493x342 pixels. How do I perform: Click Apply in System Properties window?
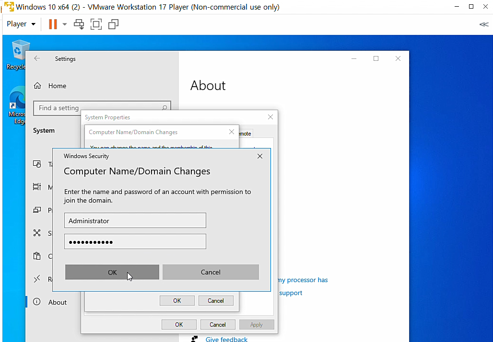[257, 324]
